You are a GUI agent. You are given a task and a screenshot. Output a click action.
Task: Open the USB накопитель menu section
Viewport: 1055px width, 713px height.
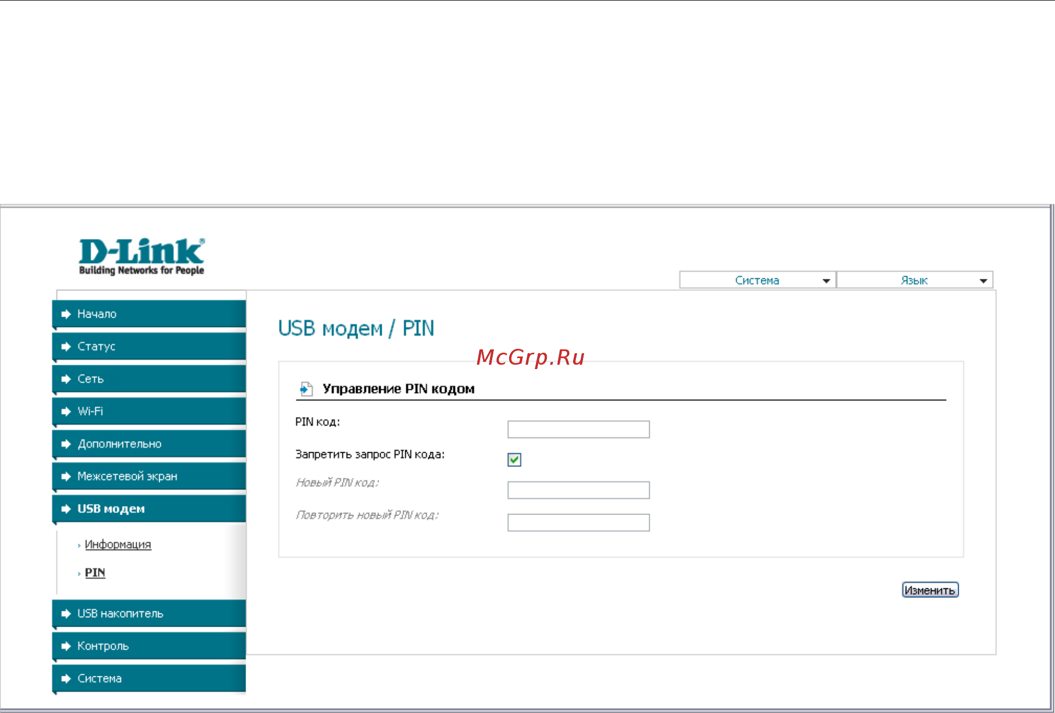149,613
